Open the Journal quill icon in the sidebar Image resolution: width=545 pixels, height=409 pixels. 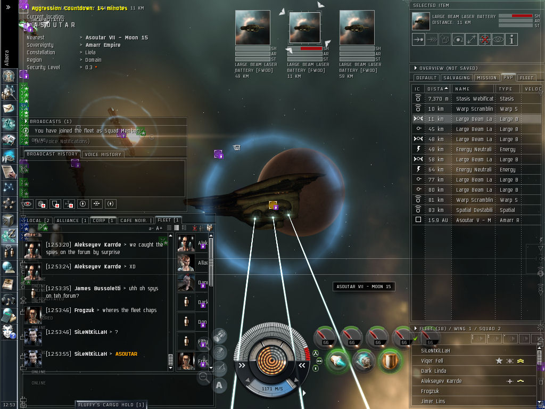9,172
